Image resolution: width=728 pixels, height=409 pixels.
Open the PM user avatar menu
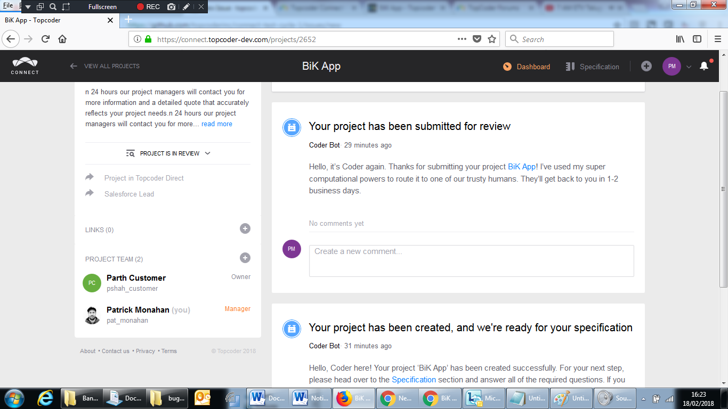tap(672, 66)
